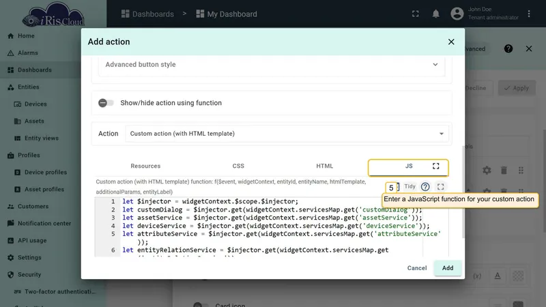Open the JavaScript function help icon
Screen dimensions: 546x307
425,187
